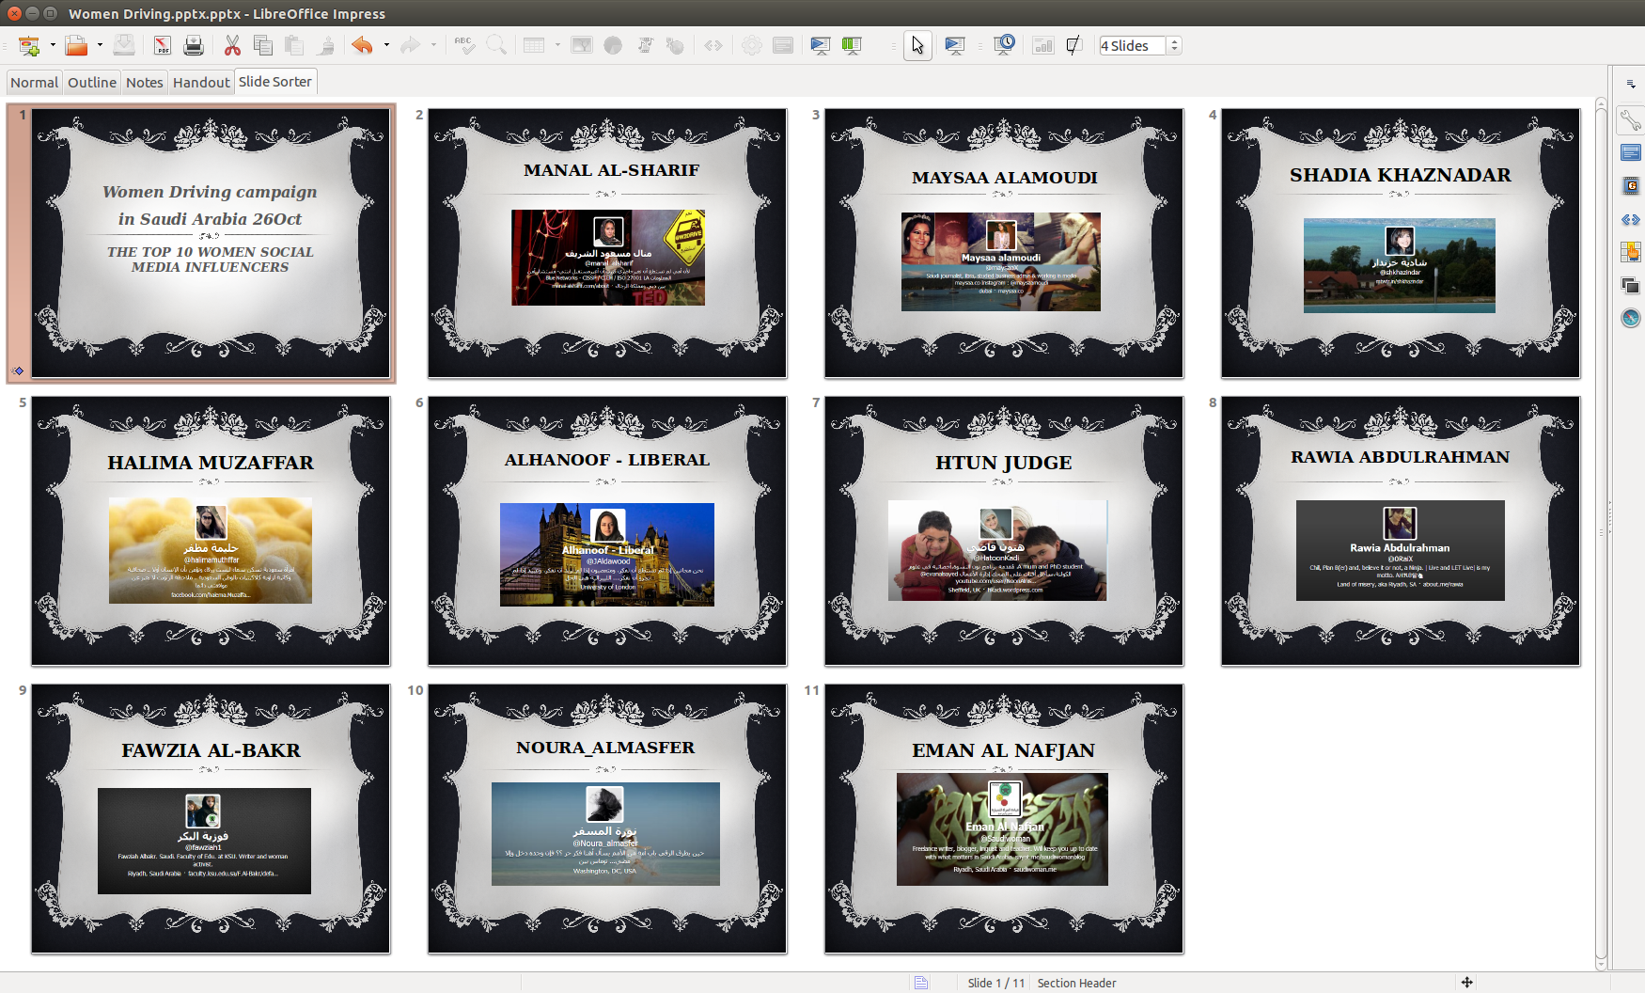Open the Undo history dropdown arrow

tap(386, 45)
